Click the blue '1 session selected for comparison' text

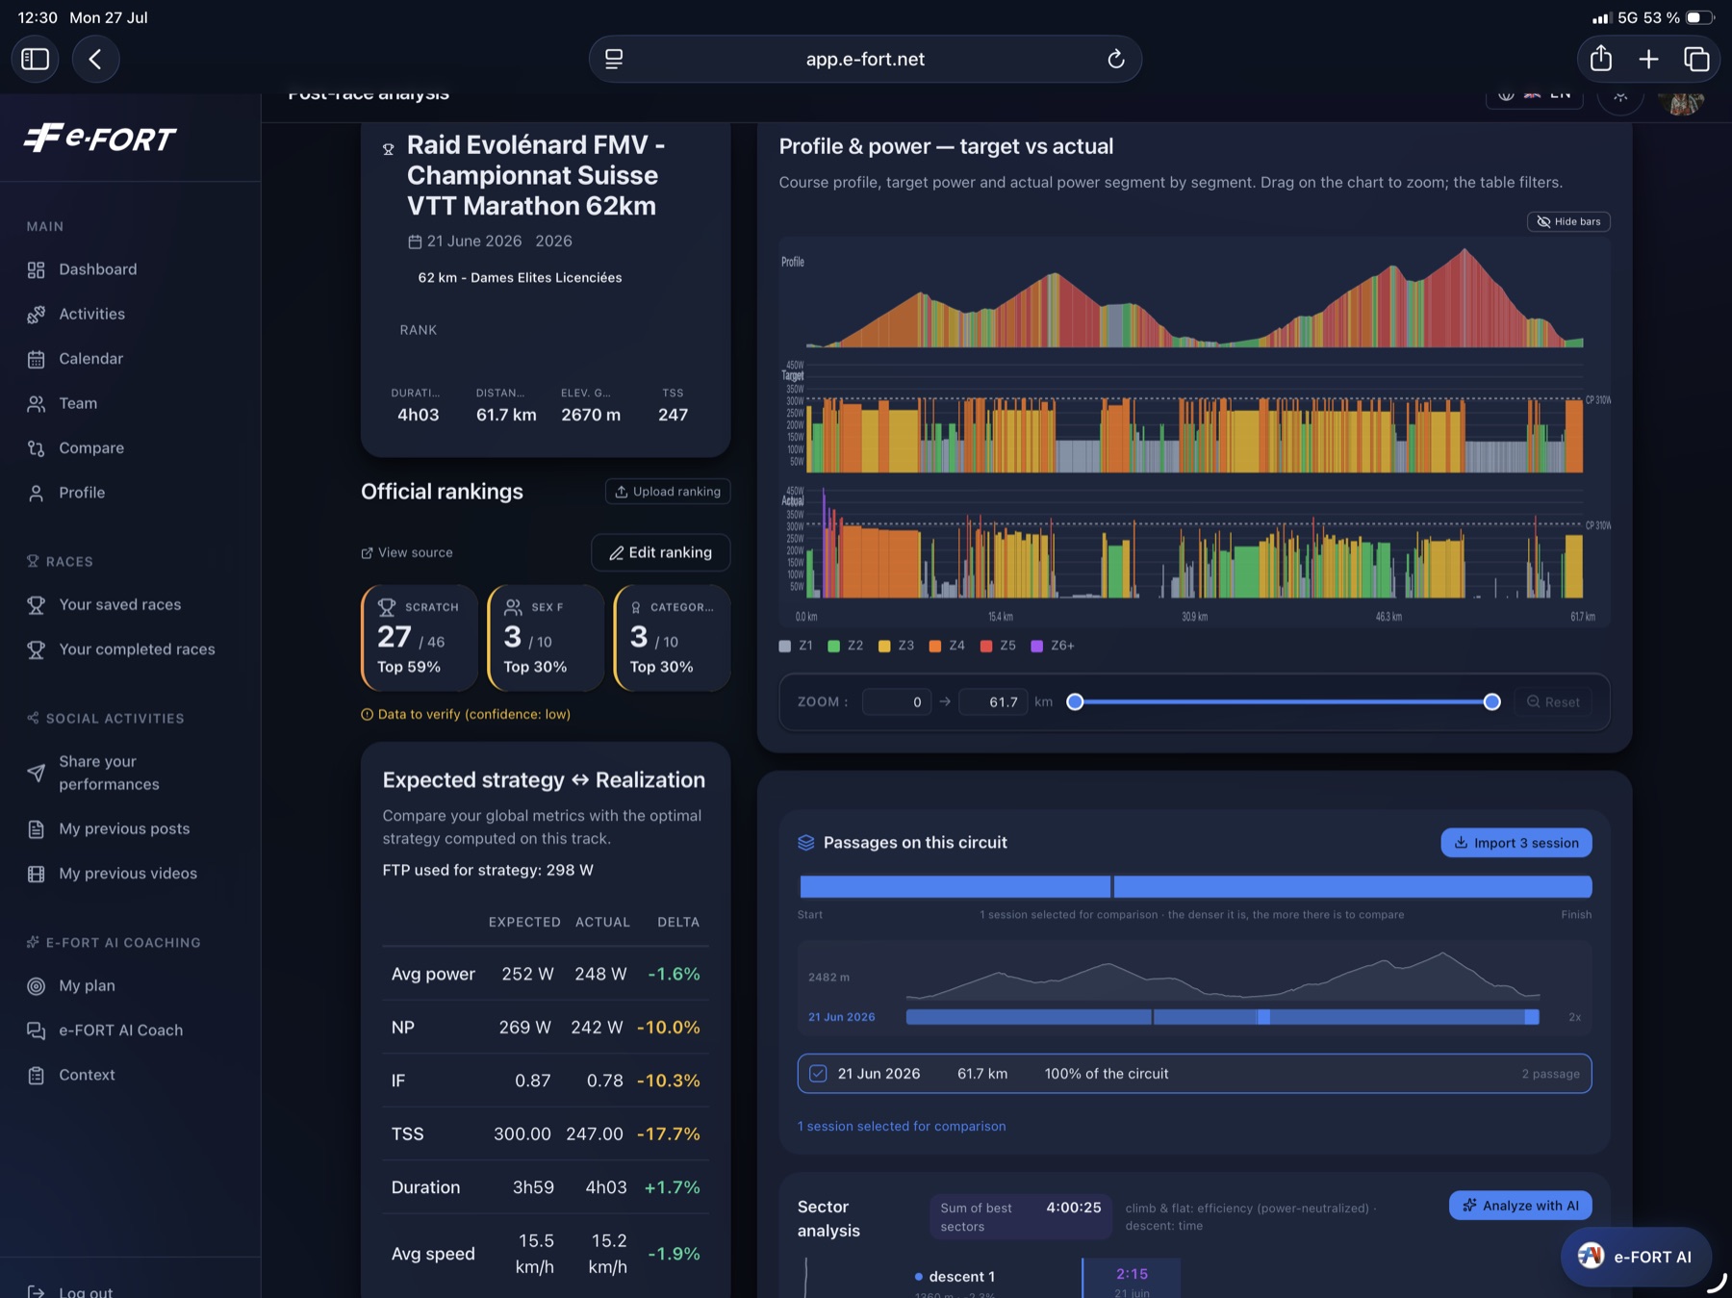click(x=902, y=1126)
